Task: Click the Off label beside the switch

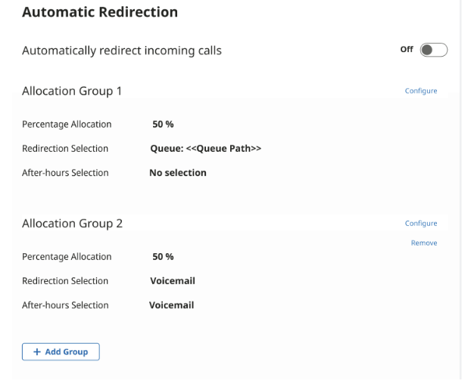Action: (407, 50)
